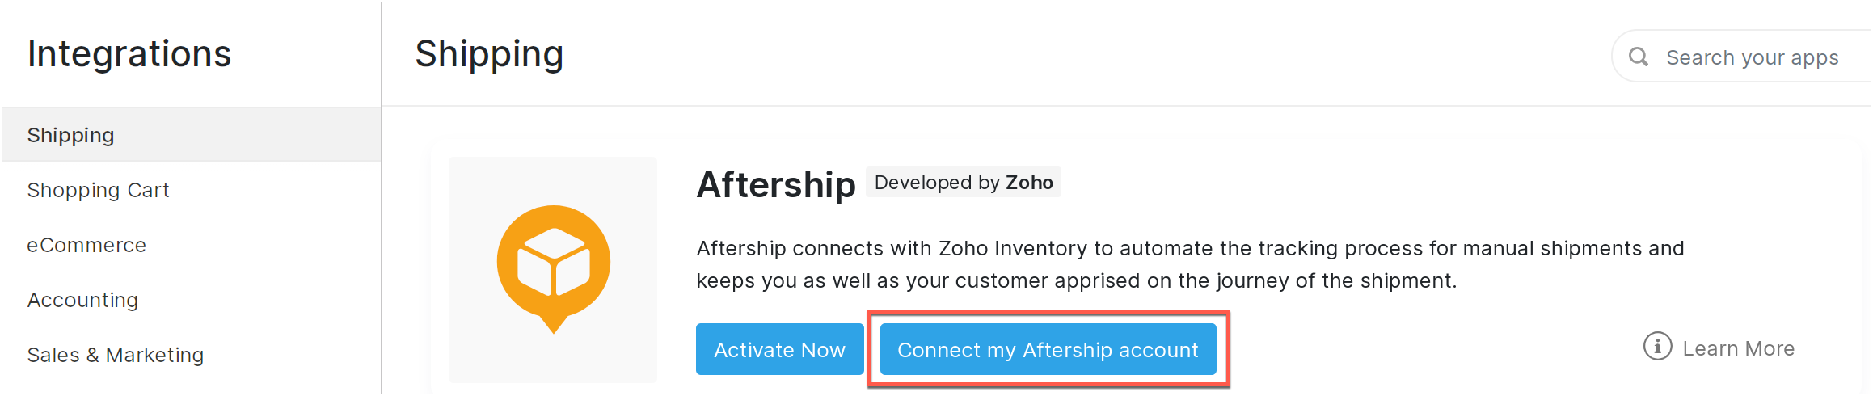1873x396 pixels.
Task: Click the info icon beside Learn More
Action: tap(1657, 347)
